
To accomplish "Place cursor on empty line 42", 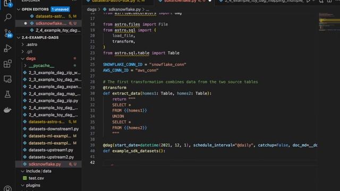I will (x=210, y=162).
